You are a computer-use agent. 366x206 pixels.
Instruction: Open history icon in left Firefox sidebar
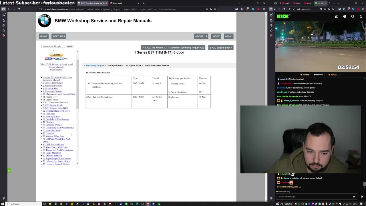point(3,25)
